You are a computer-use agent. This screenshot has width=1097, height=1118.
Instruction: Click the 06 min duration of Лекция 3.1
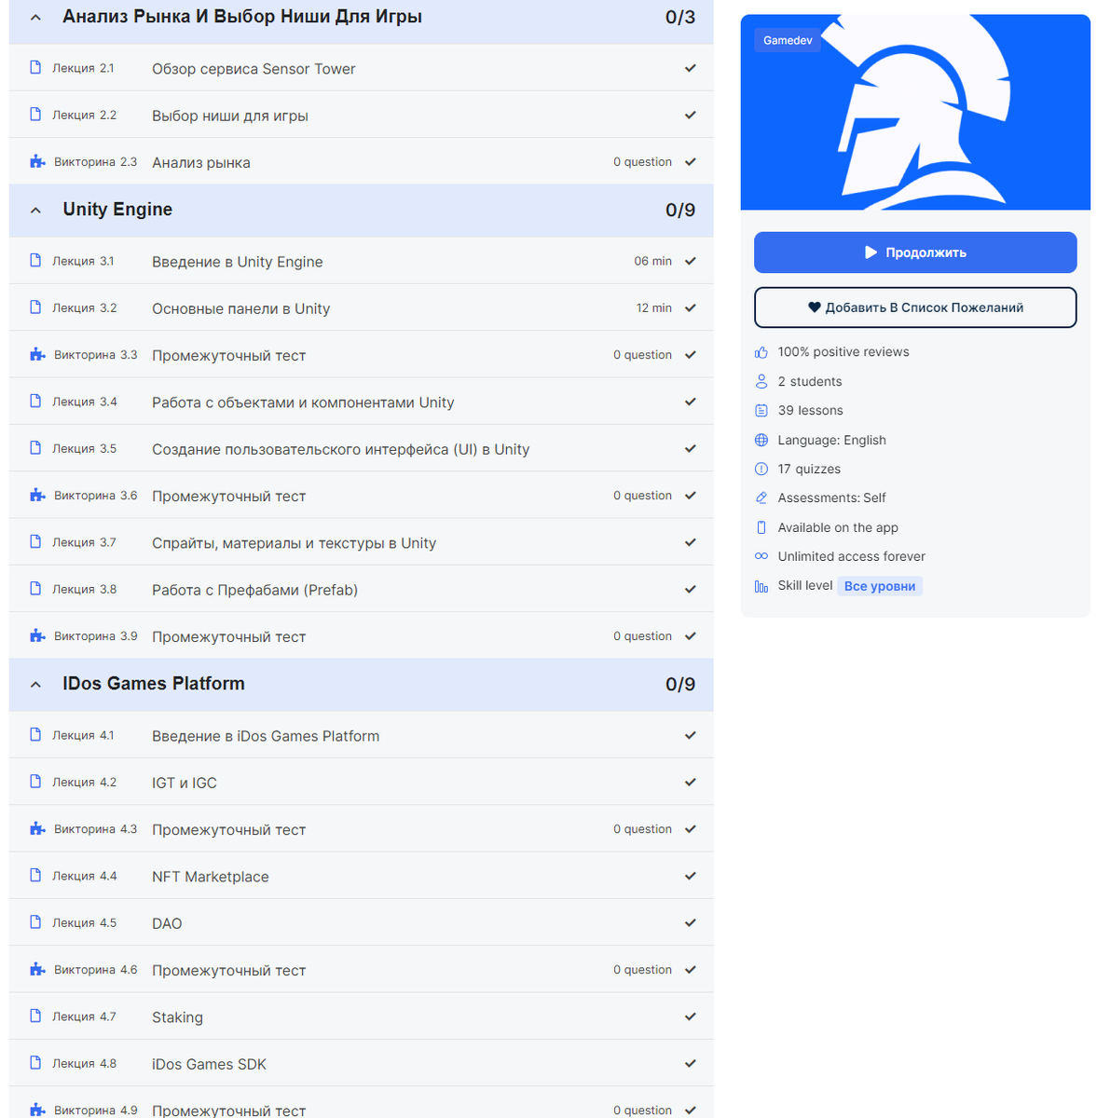click(x=653, y=261)
